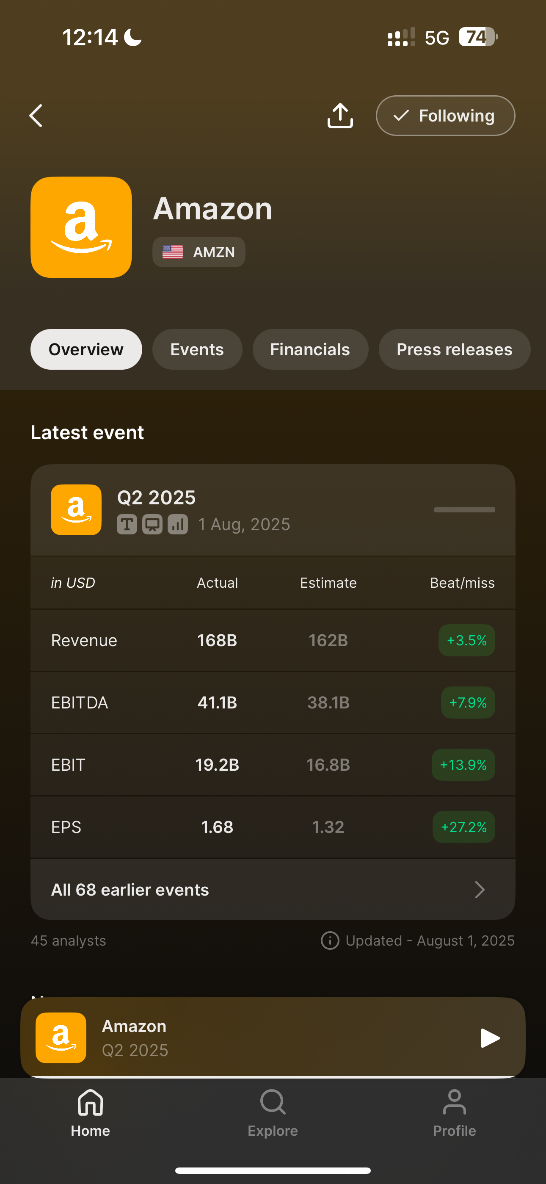546x1184 pixels.
Task: Select the Revenue row label
Action: pos(84,640)
